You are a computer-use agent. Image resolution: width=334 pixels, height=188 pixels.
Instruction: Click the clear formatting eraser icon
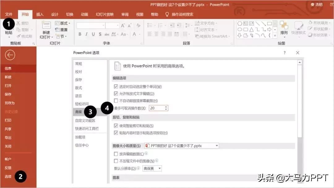click(139, 25)
